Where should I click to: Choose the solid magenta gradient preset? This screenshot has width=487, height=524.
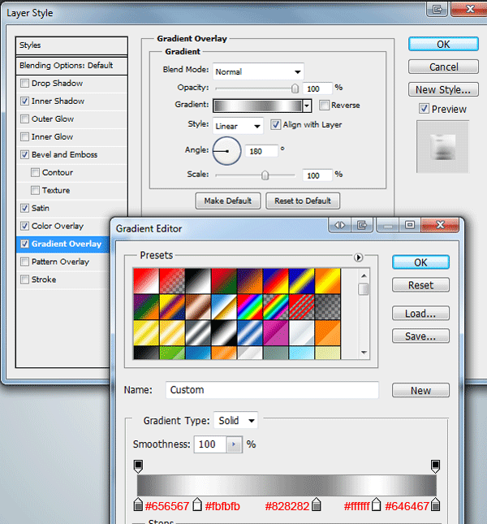276,333
